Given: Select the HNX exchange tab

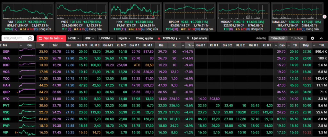Looking at the screenshot, I should tap(89, 38).
